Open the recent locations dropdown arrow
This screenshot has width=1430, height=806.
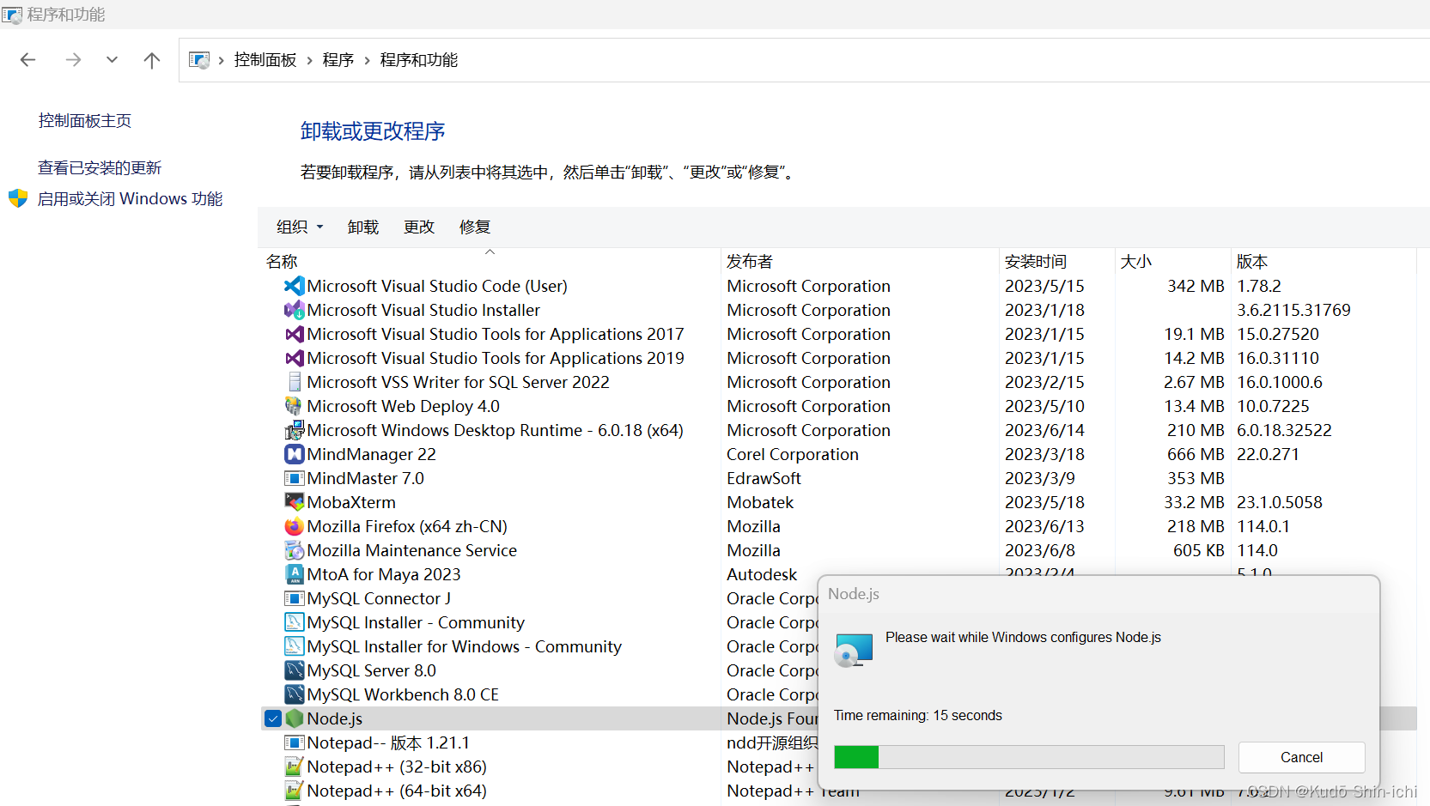112,59
